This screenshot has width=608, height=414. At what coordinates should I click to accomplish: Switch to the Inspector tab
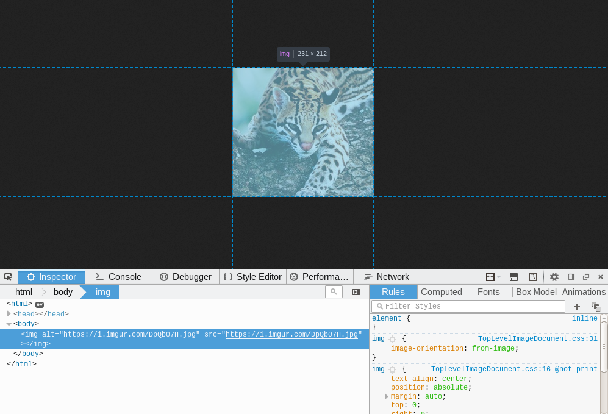pyautogui.click(x=51, y=277)
